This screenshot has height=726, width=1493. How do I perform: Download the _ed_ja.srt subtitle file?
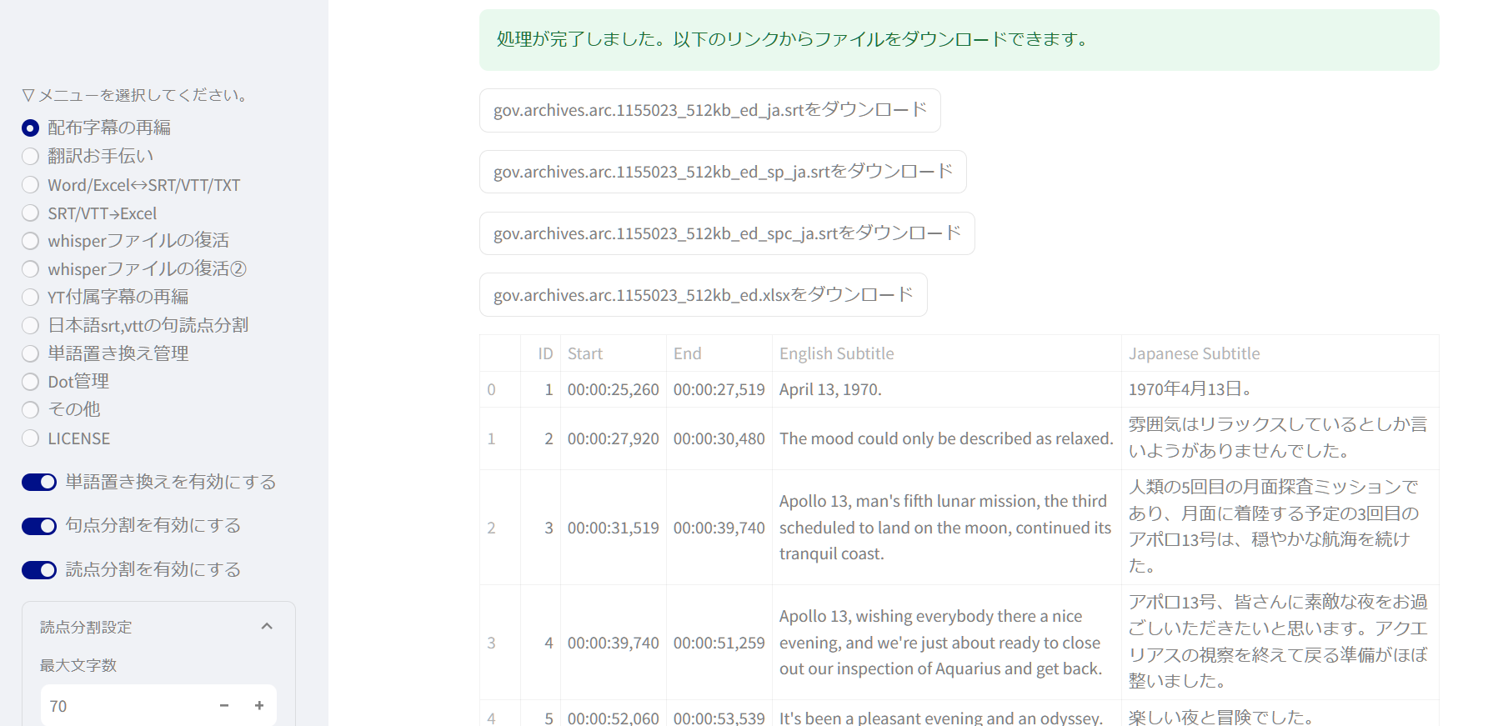point(709,110)
